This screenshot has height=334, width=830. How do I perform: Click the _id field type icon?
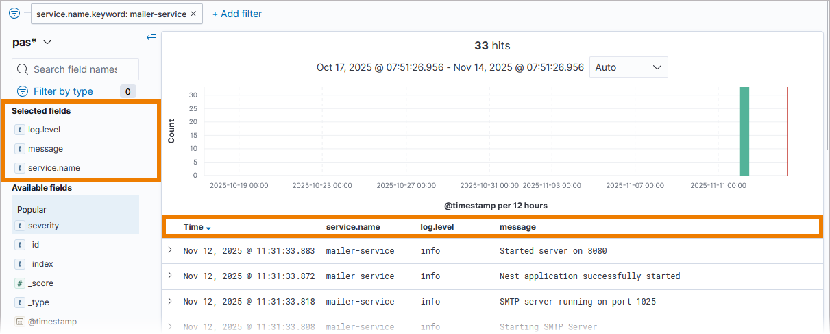pyautogui.click(x=19, y=245)
